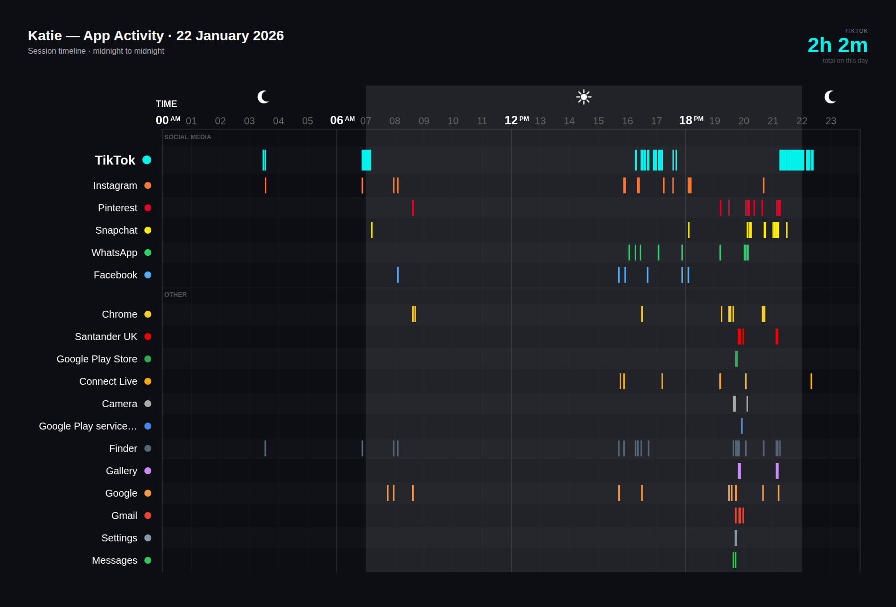The height and width of the screenshot is (607, 896).
Task: Select the 12 PM hour label
Action: (x=517, y=120)
